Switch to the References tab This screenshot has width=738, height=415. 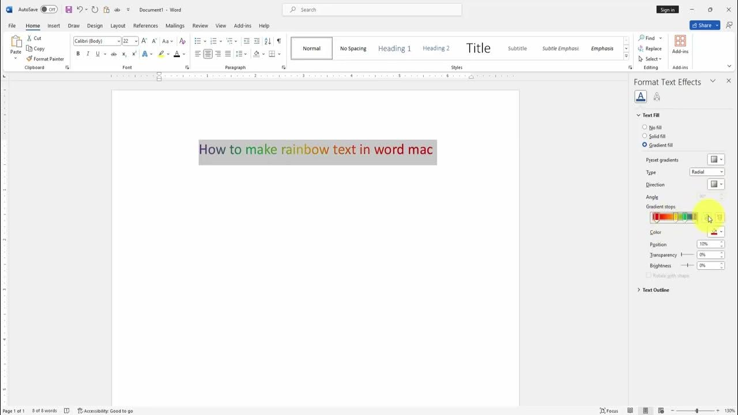point(145,26)
